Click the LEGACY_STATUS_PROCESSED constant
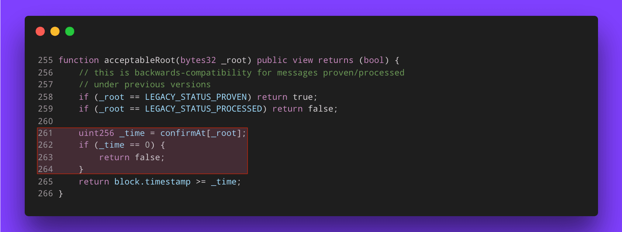 [x=204, y=109]
